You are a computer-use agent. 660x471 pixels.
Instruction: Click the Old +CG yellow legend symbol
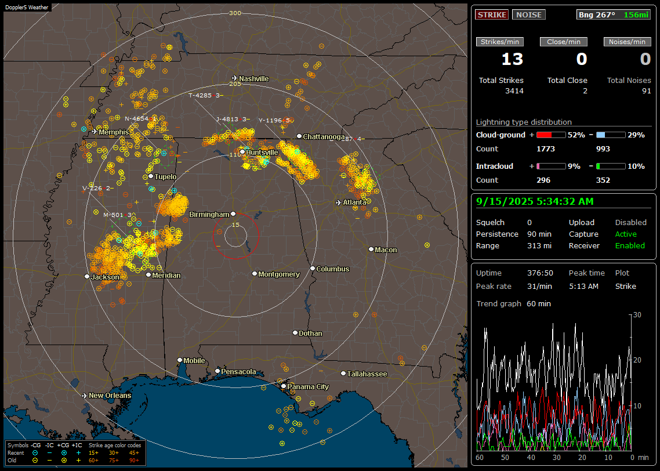64,461
